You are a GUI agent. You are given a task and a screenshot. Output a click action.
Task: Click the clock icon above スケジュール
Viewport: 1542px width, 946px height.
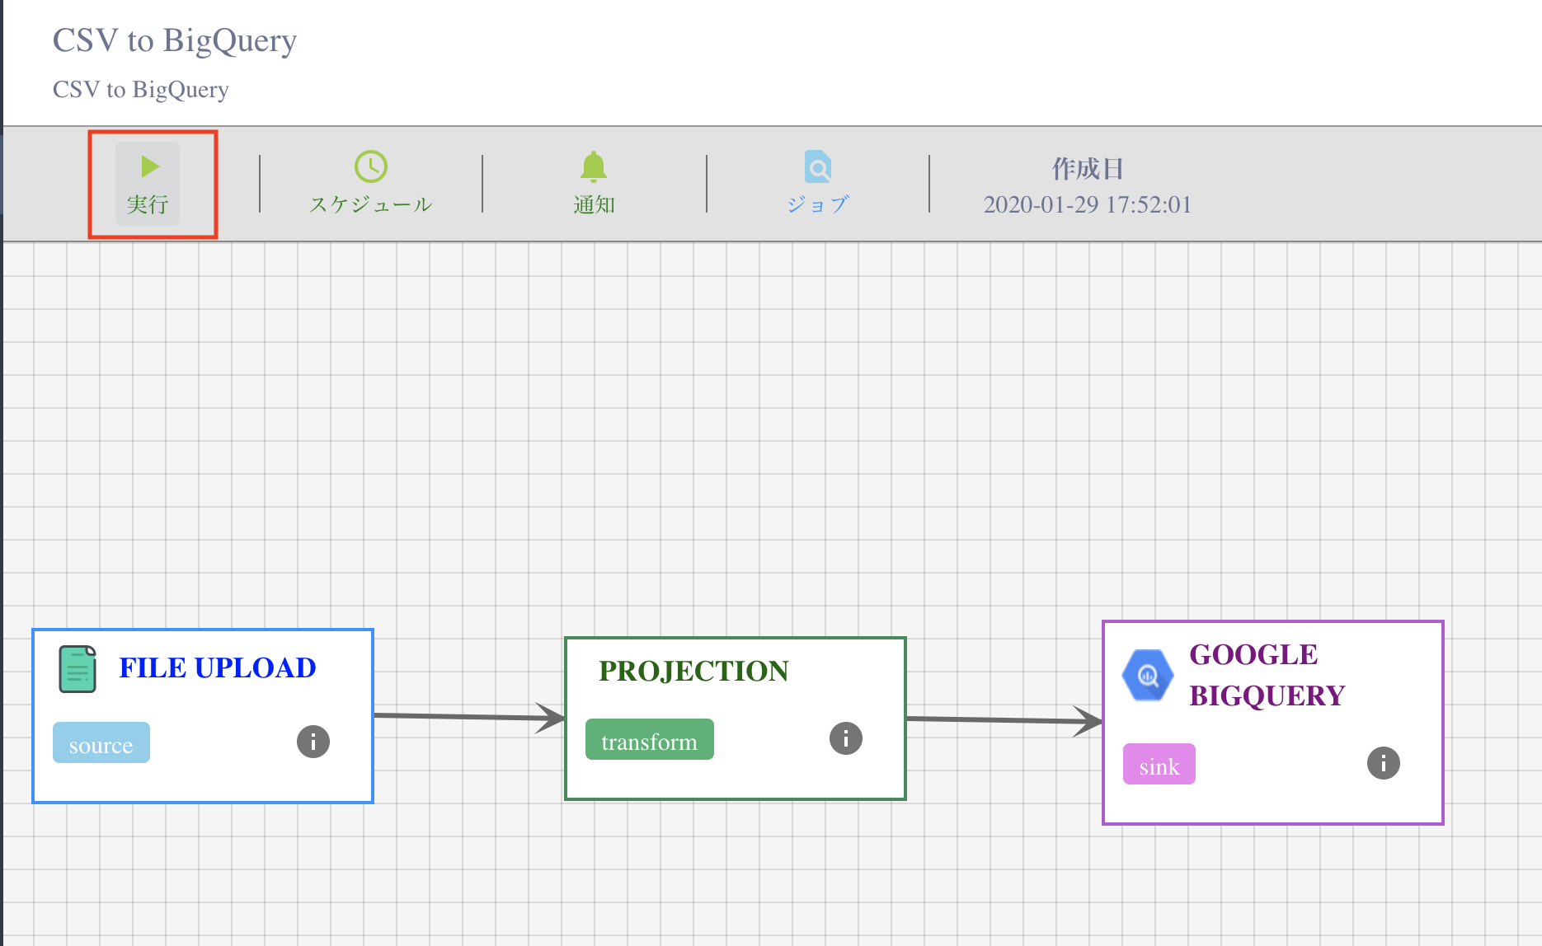point(370,166)
